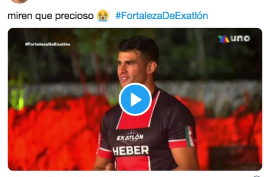Click the crying face emoji in the tweet

[103, 16]
